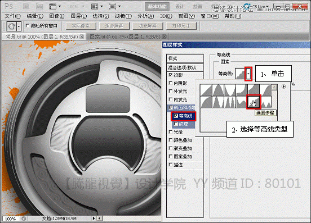Expand the Arrange Documents dropdown arrow
Screen dimensions: 311x223
point(101,7)
